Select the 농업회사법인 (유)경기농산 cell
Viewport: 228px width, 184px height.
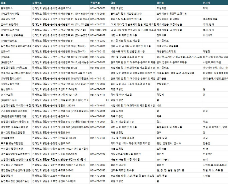click(16, 181)
